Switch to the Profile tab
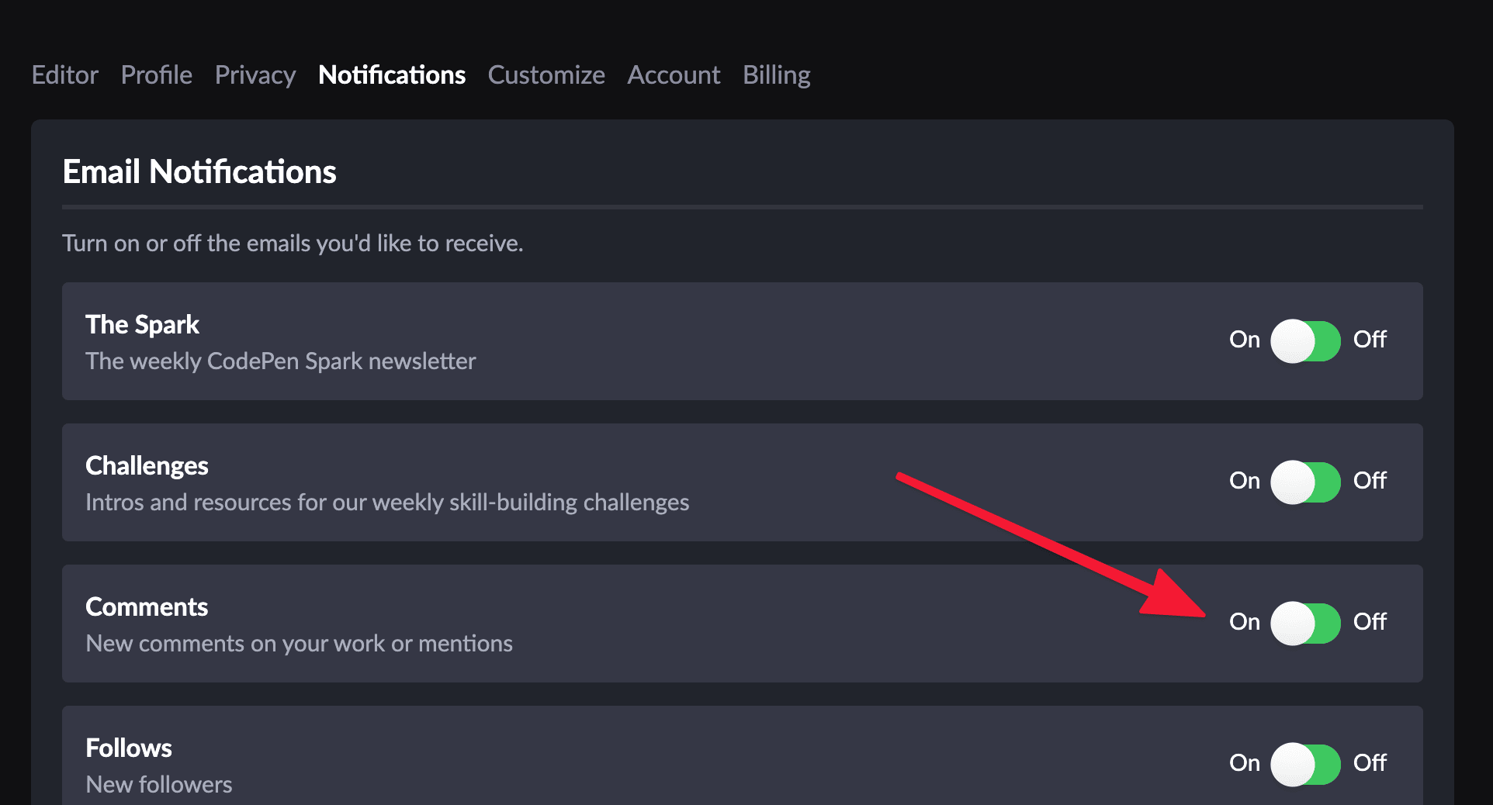1493x805 pixels. click(x=157, y=75)
